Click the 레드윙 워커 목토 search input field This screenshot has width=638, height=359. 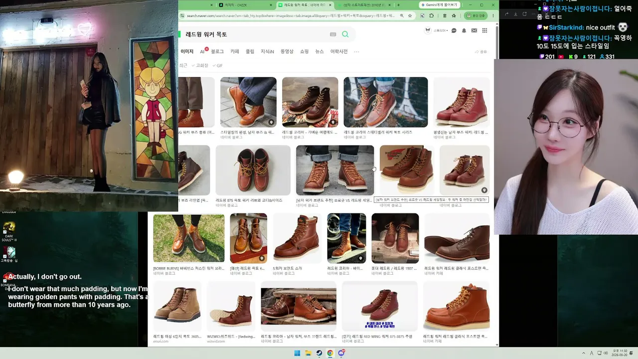click(x=254, y=34)
